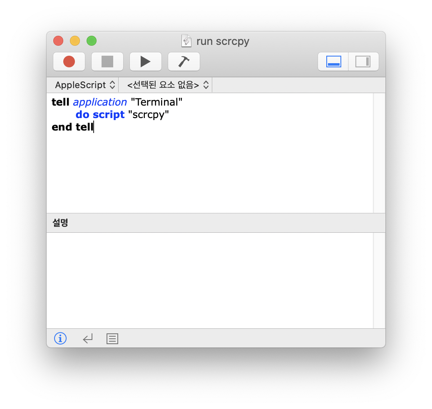Open the AppleScript language dropdown
The image size is (432, 409).
[x=85, y=85]
